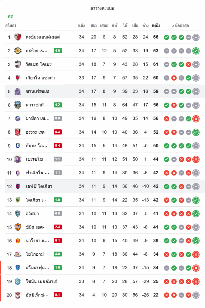Click the Kashima Antlers club crest

pos(18,37)
